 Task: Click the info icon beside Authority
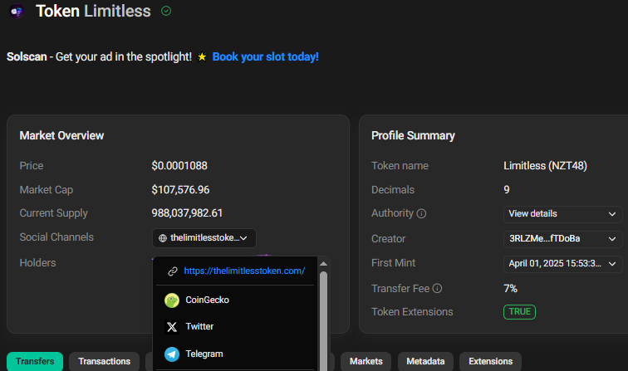pyautogui.click(x=421, y=213)
